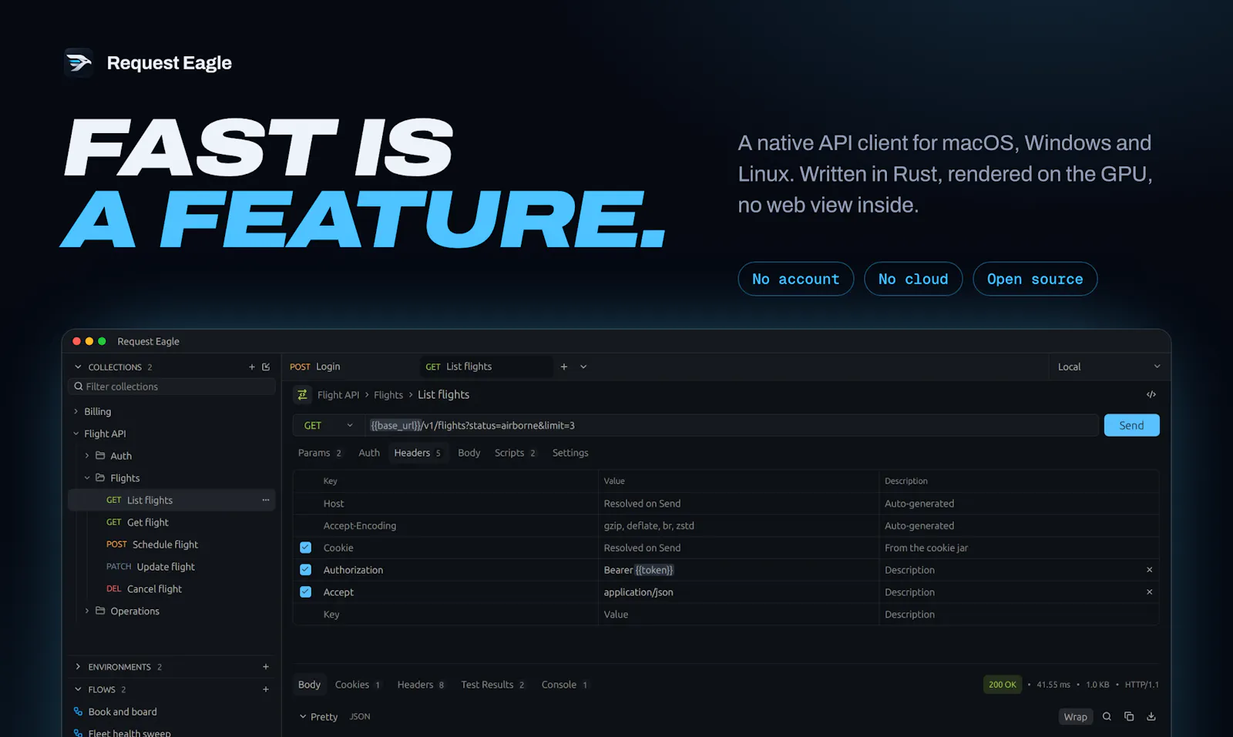Click the search icon in Filter collections
This screenshot has width=1233, height=737.
79,387
